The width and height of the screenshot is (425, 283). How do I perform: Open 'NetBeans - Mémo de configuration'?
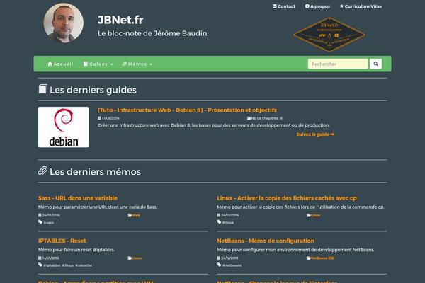pos(266,241)
